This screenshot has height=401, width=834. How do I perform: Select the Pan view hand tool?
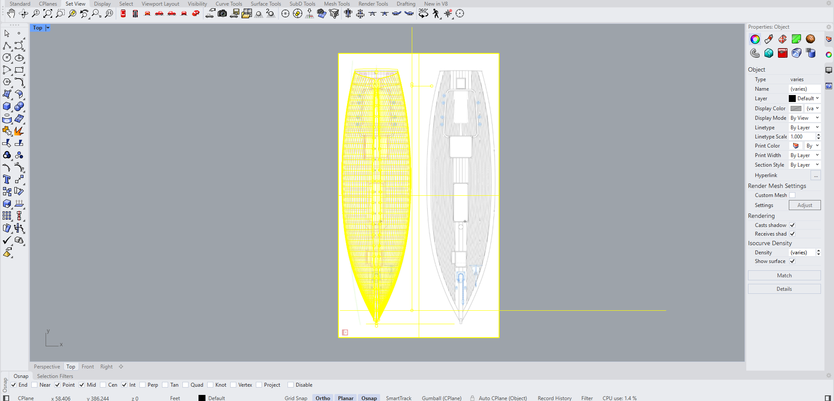point(11,14)
